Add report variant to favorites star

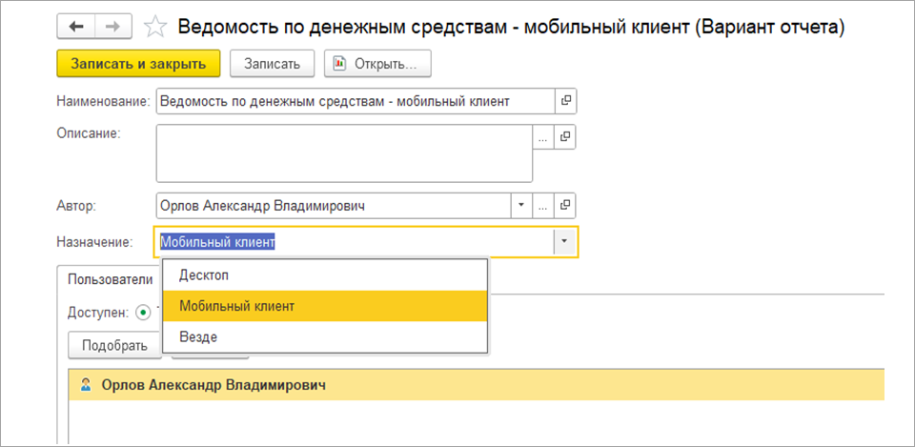point(153,29)
